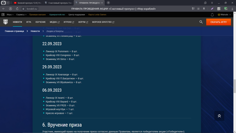Toggle reader mode icon
The height and width of the screenshot is (133, 236).
[198, 9]
